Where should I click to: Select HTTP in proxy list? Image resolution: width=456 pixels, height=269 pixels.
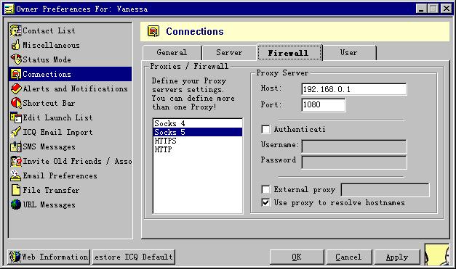click(198, 149)
